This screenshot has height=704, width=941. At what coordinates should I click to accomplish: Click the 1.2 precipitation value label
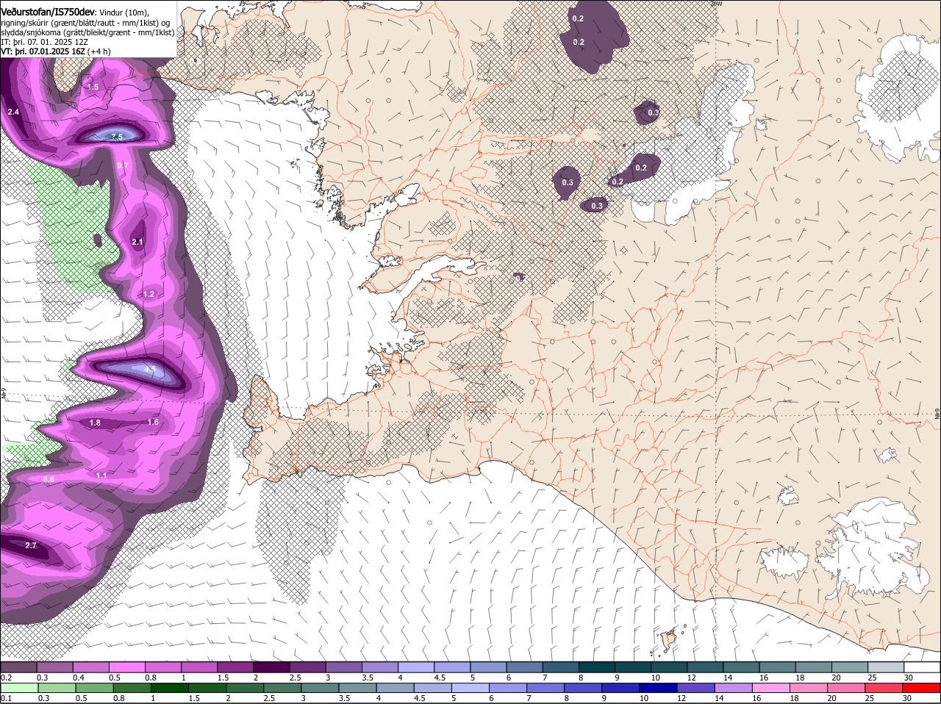tap(149, 294)
